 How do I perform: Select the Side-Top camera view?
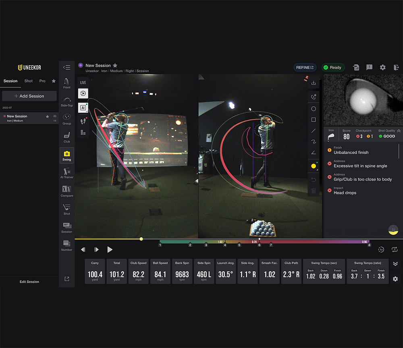[x=66, y=103]
